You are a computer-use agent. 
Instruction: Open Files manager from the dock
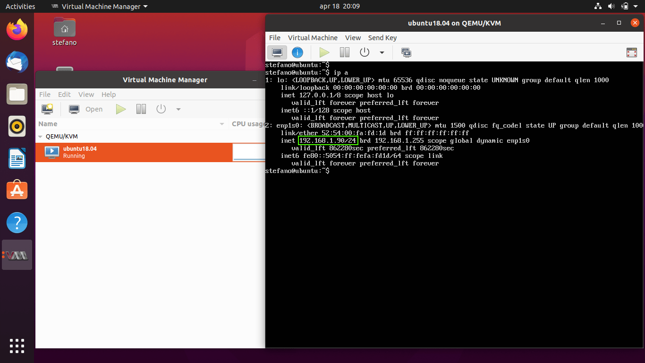click(x=17, y=94)
